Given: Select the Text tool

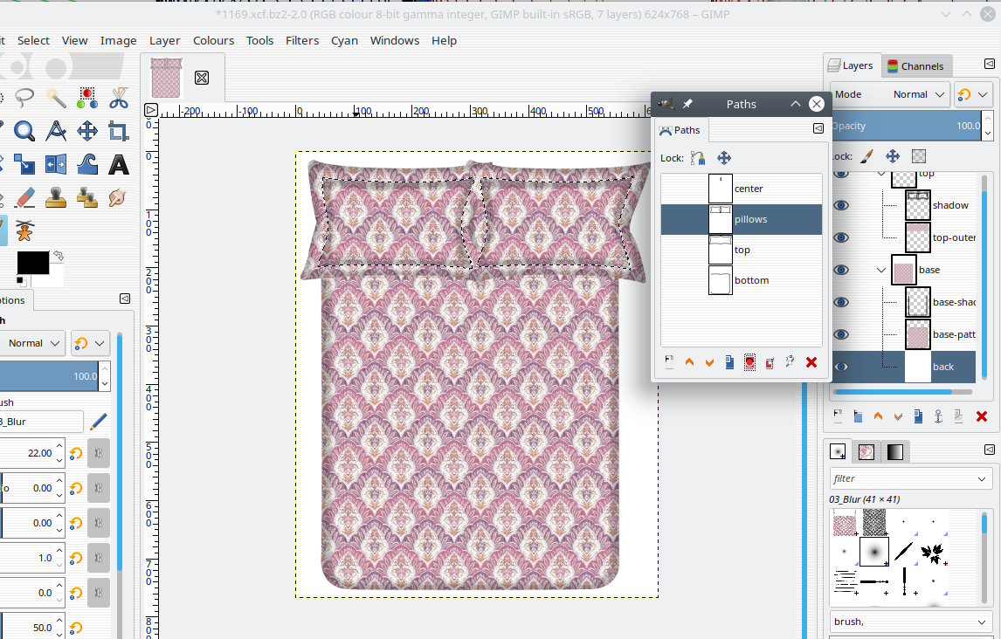Looking at the screenshot, I should pyautogui.click(x=119, y=164).
